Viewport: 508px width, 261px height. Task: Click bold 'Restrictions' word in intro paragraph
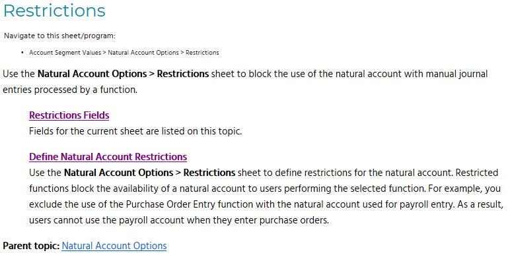[183, 74]
